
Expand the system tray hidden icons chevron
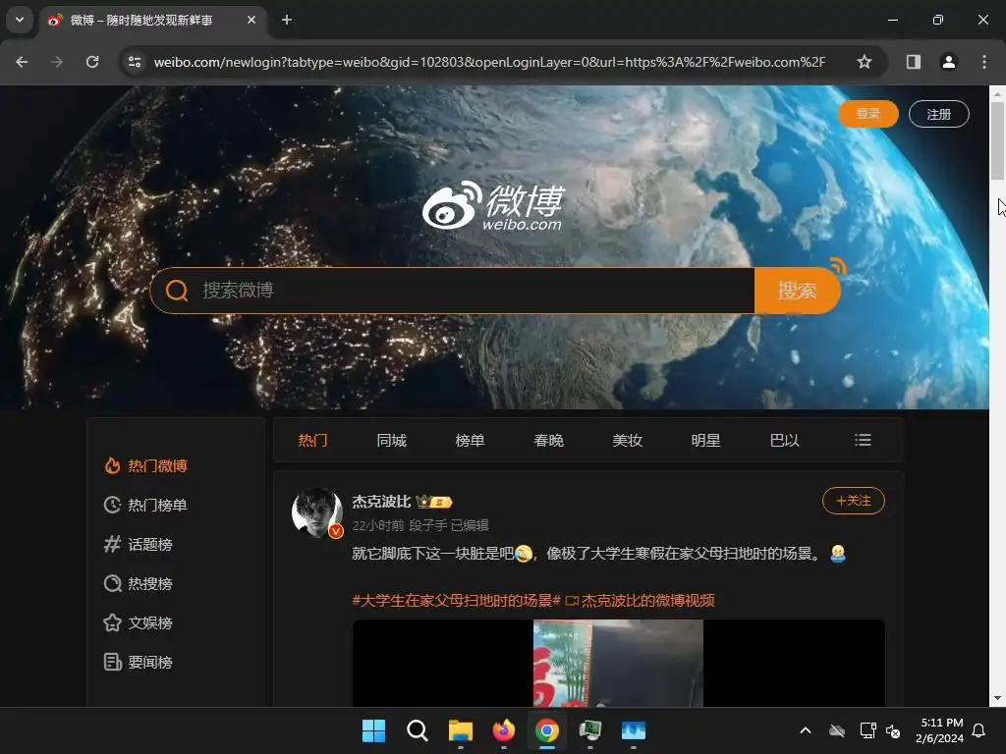tap(806, 730)
